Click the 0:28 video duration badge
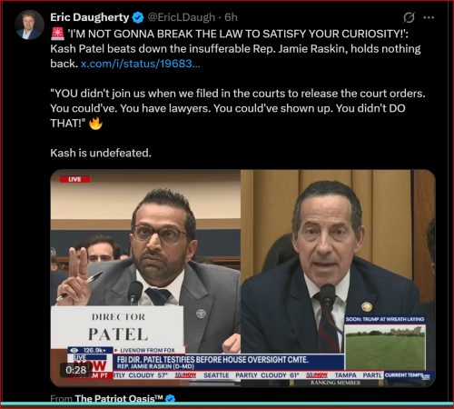This screenshot has height=409, width=454. [x=76, y=370]
